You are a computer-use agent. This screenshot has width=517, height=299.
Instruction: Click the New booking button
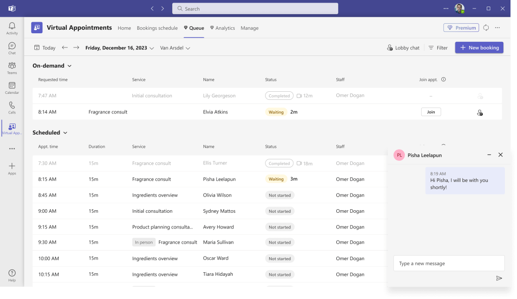coord(479,47)
